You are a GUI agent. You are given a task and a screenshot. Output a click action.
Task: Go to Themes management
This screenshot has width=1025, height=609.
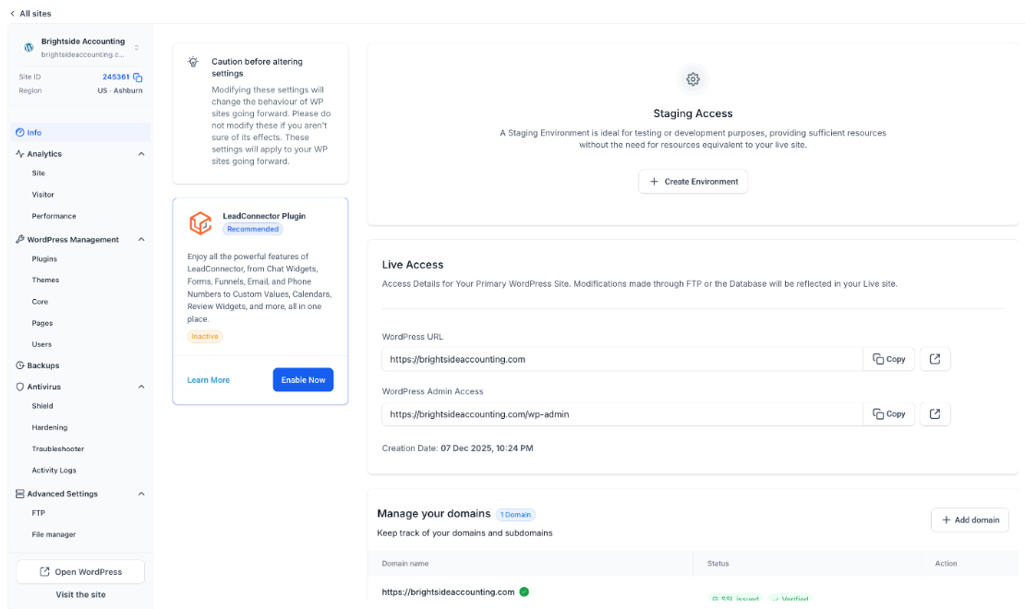pyautogui.click(x=46, y=280)
